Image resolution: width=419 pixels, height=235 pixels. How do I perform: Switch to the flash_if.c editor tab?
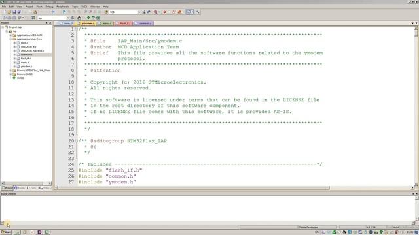123,23
